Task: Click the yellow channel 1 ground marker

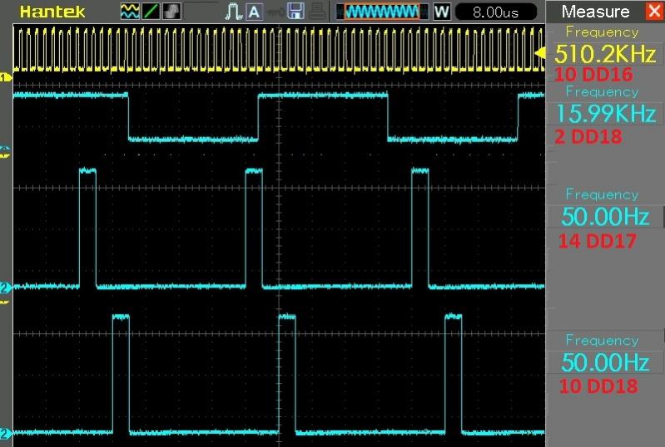Action: [6, 78]
